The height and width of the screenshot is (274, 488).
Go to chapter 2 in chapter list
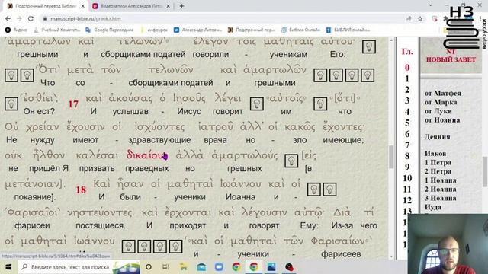click(407, 90)
